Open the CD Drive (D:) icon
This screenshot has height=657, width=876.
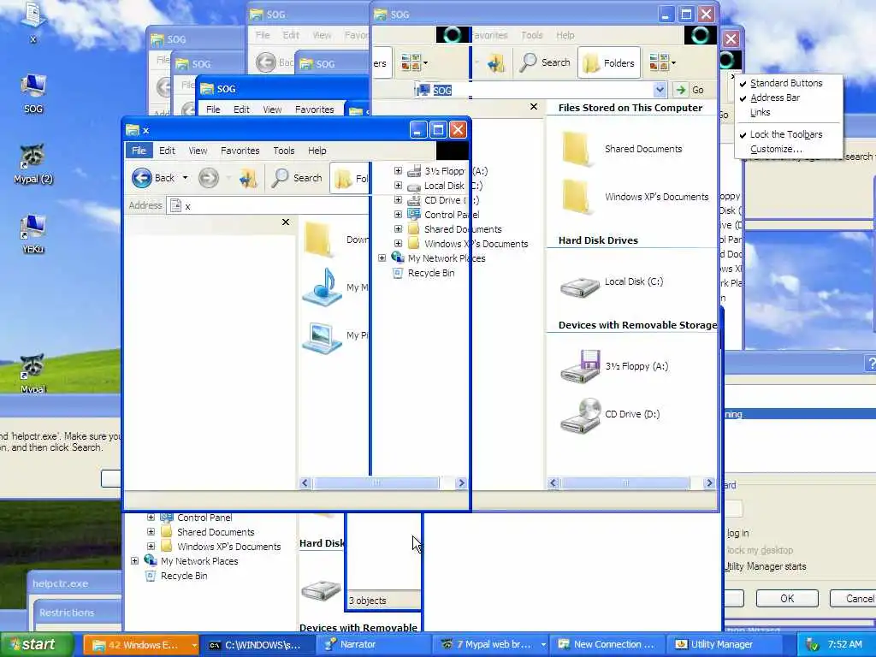(580, 415)
